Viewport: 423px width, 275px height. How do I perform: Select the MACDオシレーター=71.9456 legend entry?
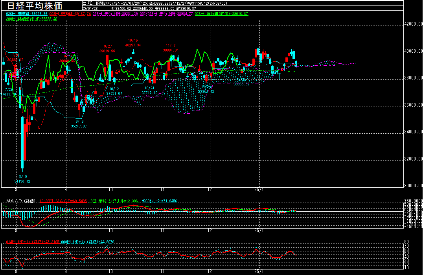tap(159, 201)
